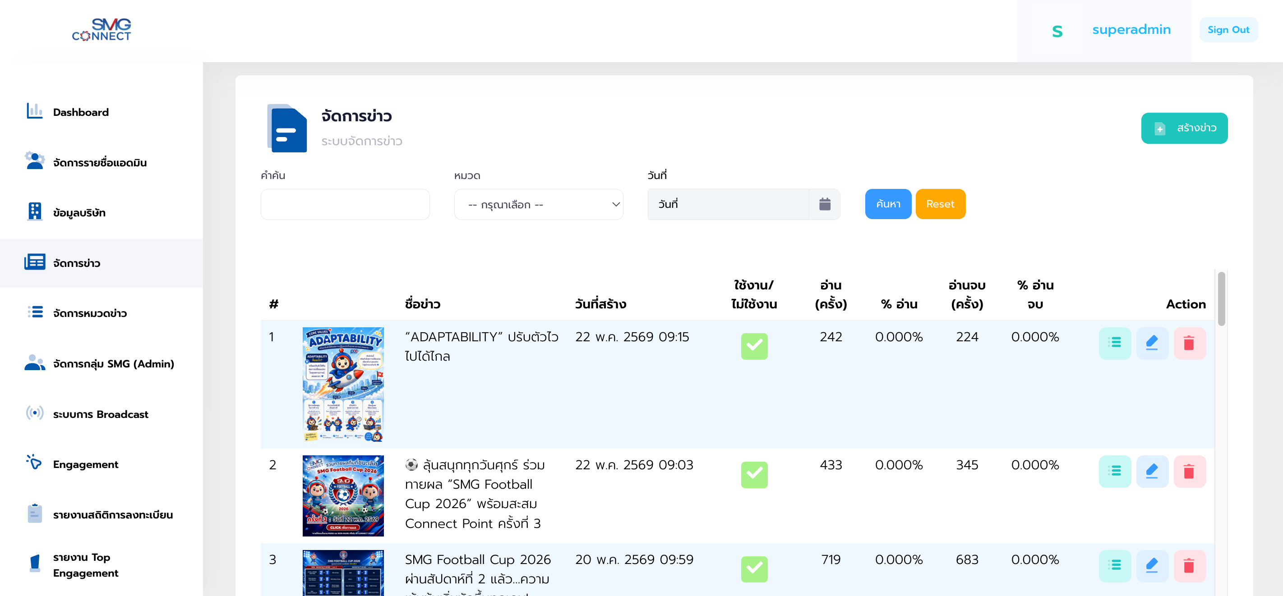This screenshot has height=596, width=1283.
Task: Click the calendar icon in date field
Action: tap(825, 204)
